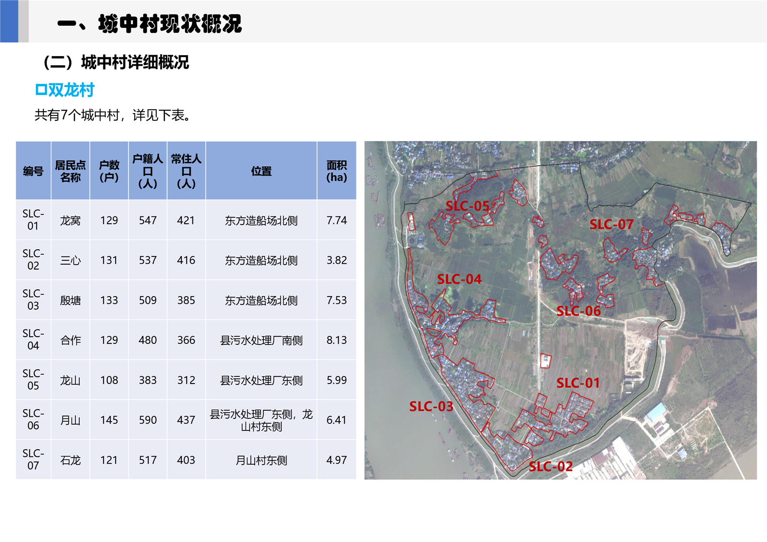Screen dimensions: 767x542
Task: Click registered population 537
Action: [148, 260]
